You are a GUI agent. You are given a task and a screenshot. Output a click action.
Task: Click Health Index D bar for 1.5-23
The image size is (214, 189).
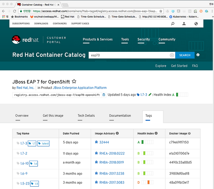147,182
